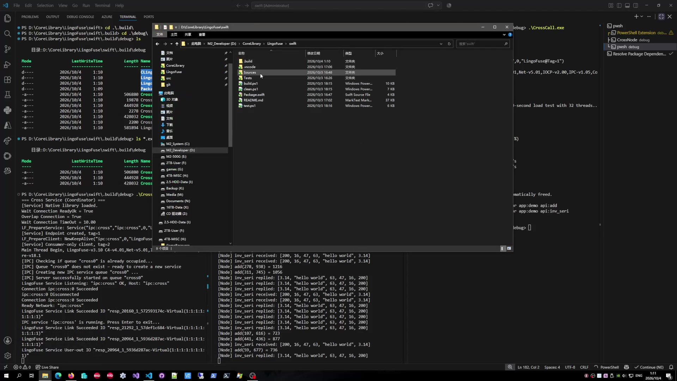The image size is (677, 381).
Task: Toggle the primary side bar layout button
Action: (619, 6)
